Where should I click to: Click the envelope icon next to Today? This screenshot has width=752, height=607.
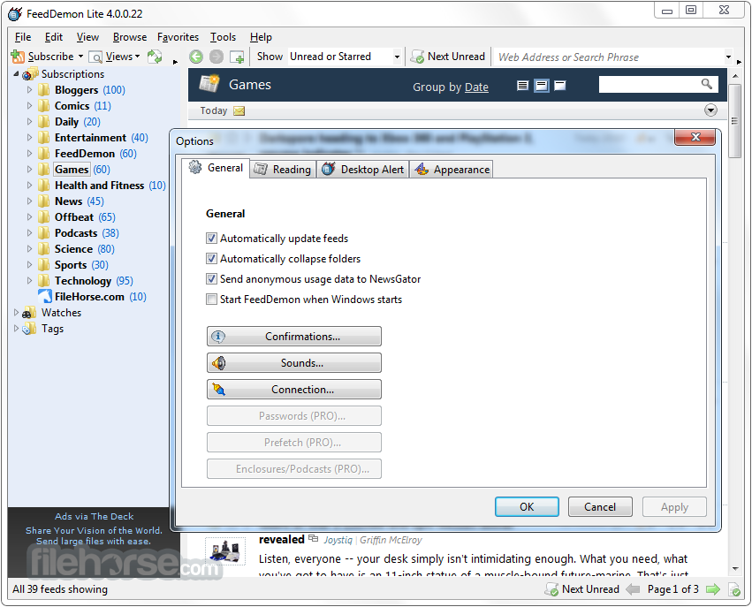pyautogui.click(x=239, y=110)
